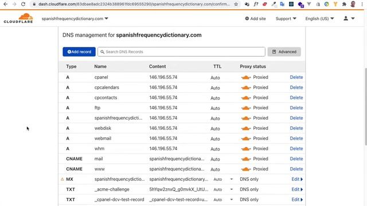
Task: Toggle the proxy cloud for webmail record
Action: [246, 138]
